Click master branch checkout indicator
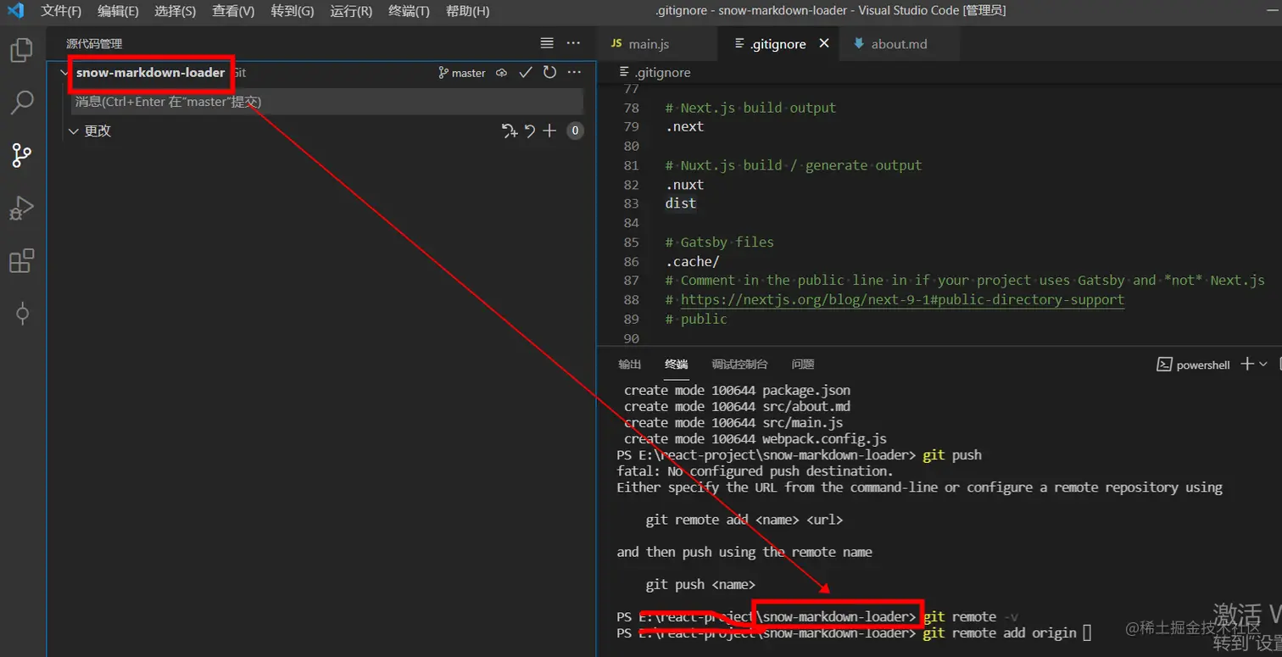 462,73
